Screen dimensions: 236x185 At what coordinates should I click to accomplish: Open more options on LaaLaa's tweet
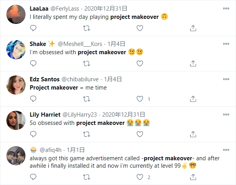[x=226, y=8]
